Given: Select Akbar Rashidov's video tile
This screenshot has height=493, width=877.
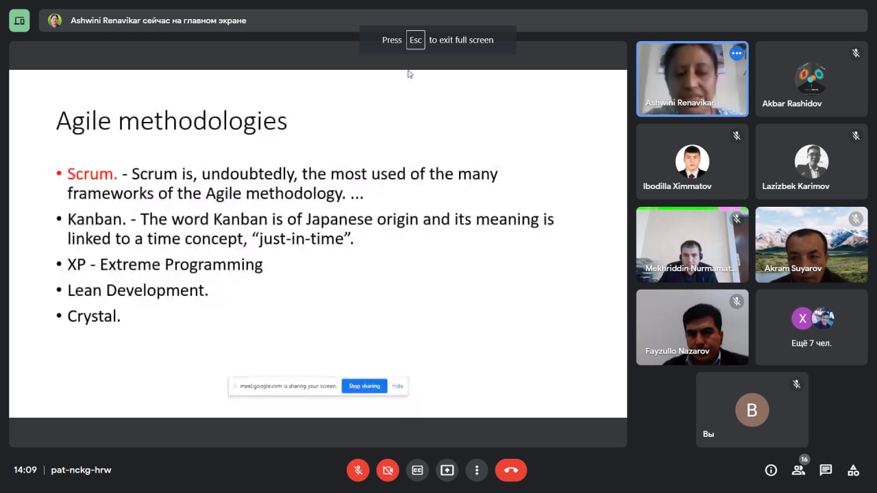Looking at the screenshot, I should coord(811,79).
